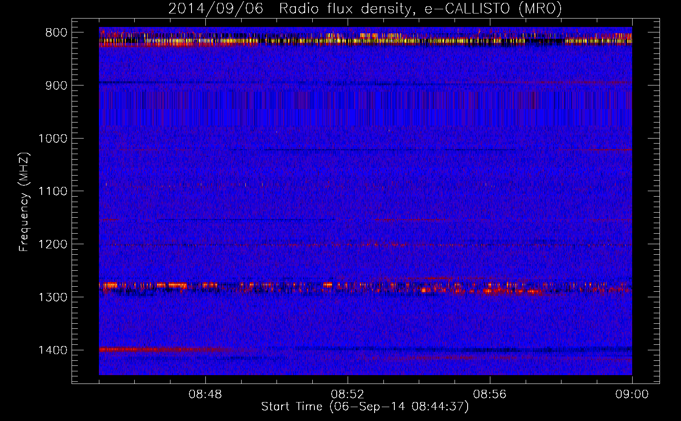
Task: Click the 08:52 time tick label
Action: [x=348, y=394]
